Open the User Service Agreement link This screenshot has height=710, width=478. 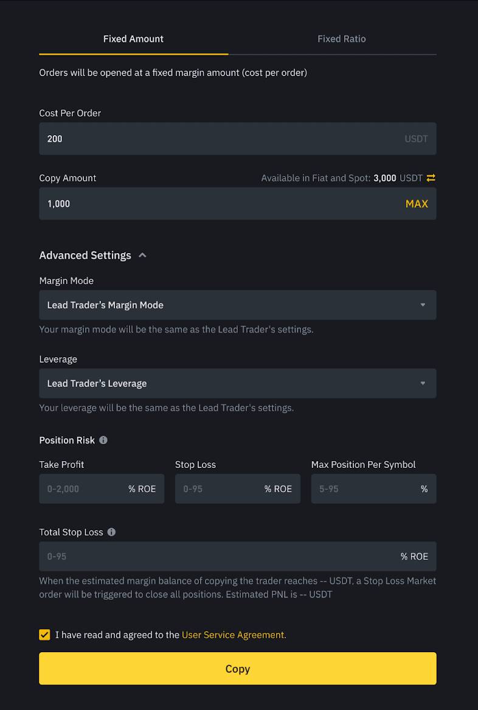point(233,635)
